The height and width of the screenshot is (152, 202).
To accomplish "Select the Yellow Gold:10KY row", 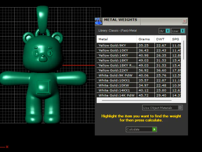I will click(x=139, y=50).
